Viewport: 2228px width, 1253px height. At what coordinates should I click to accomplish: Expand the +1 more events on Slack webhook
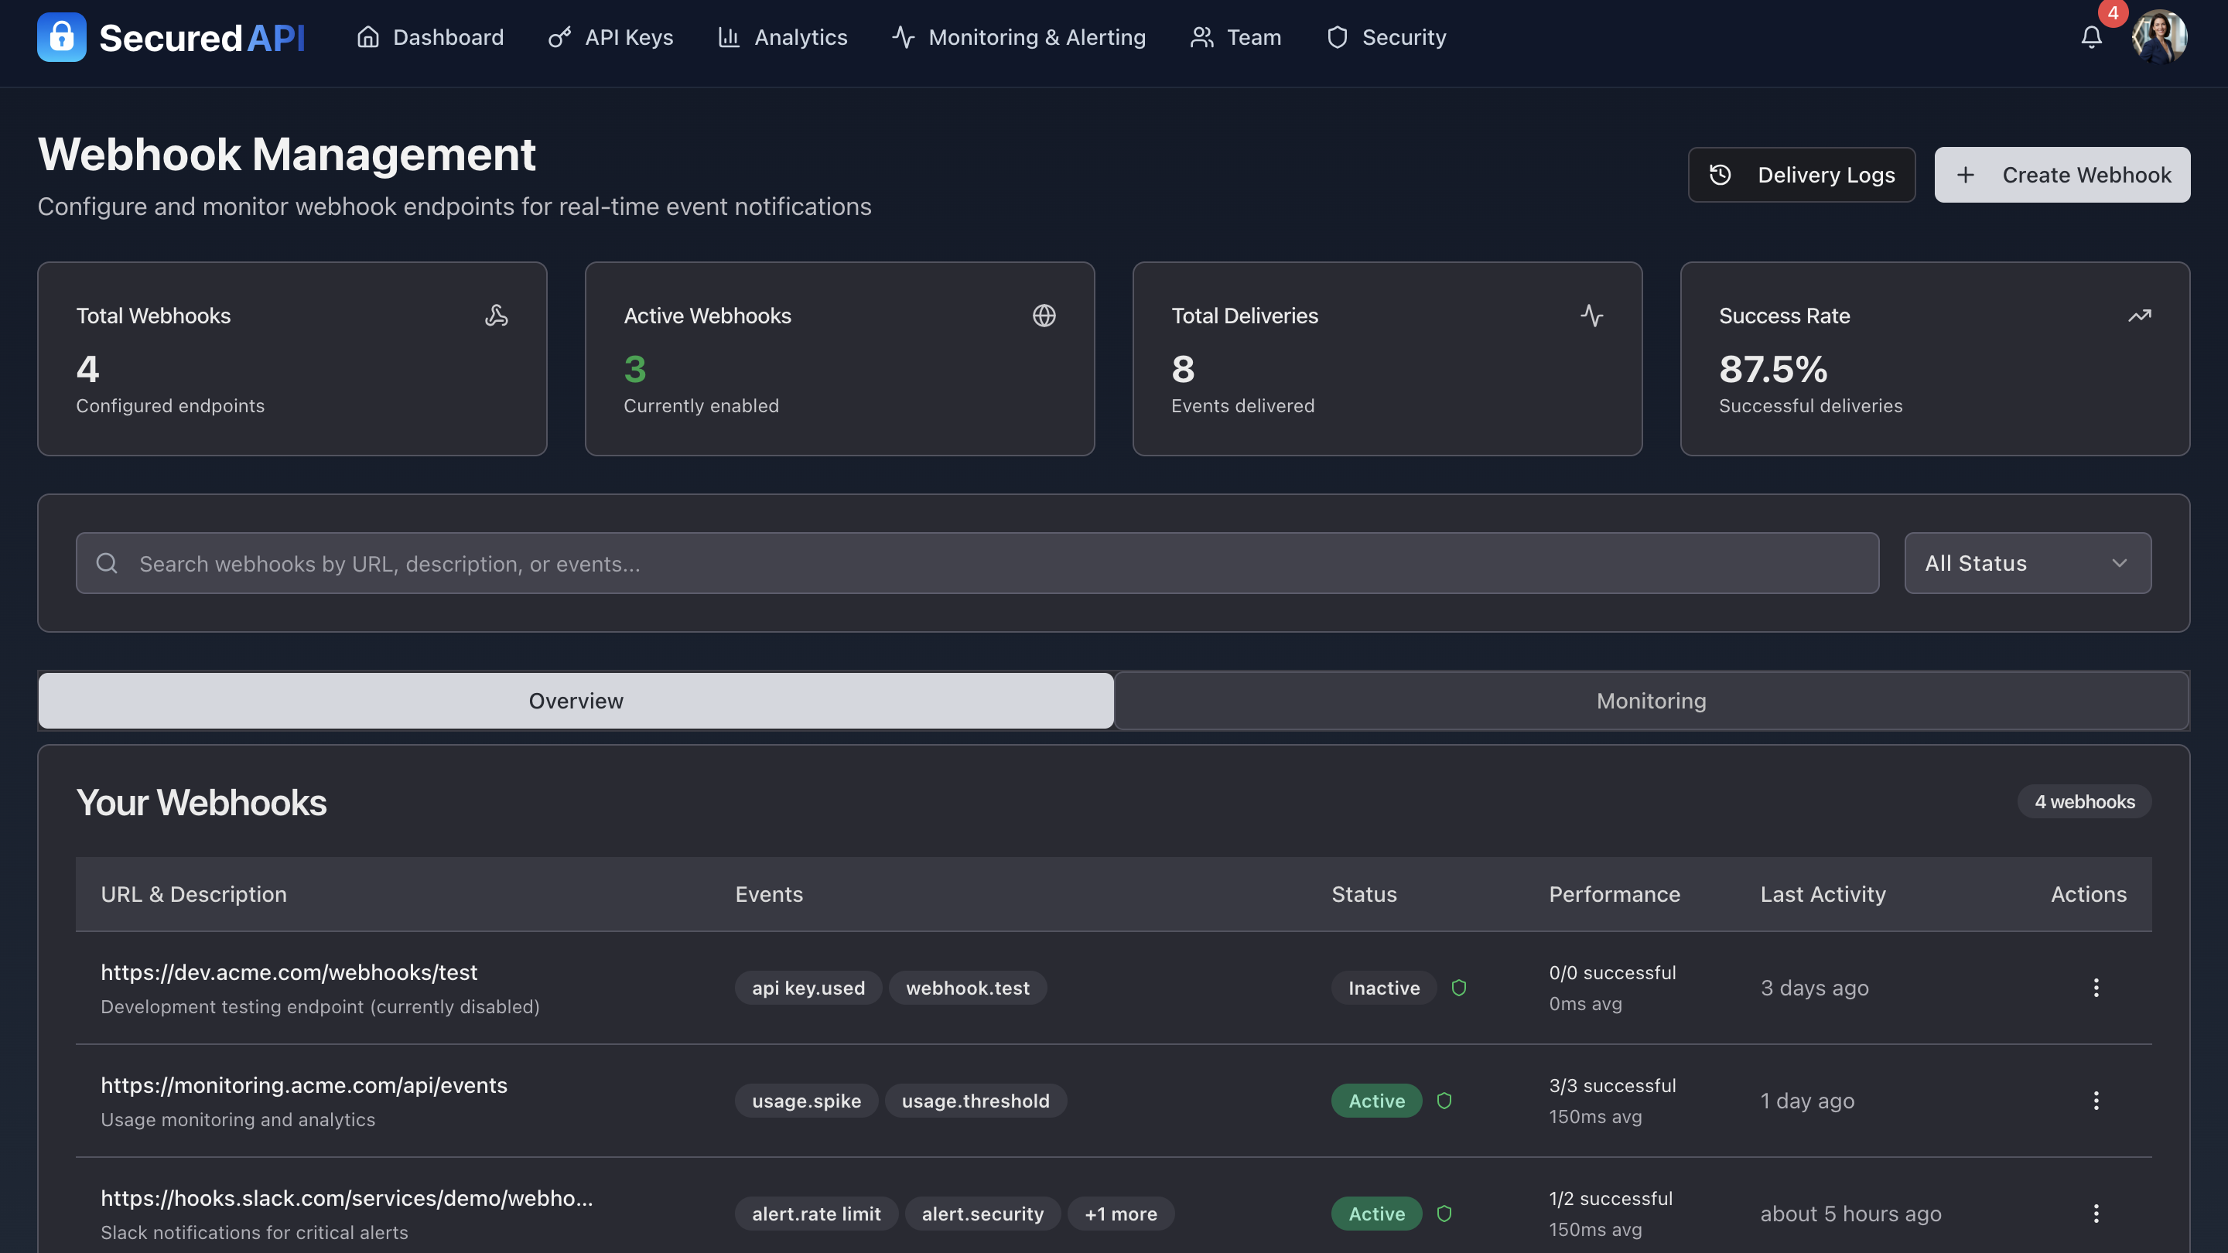point(1121,1214)
